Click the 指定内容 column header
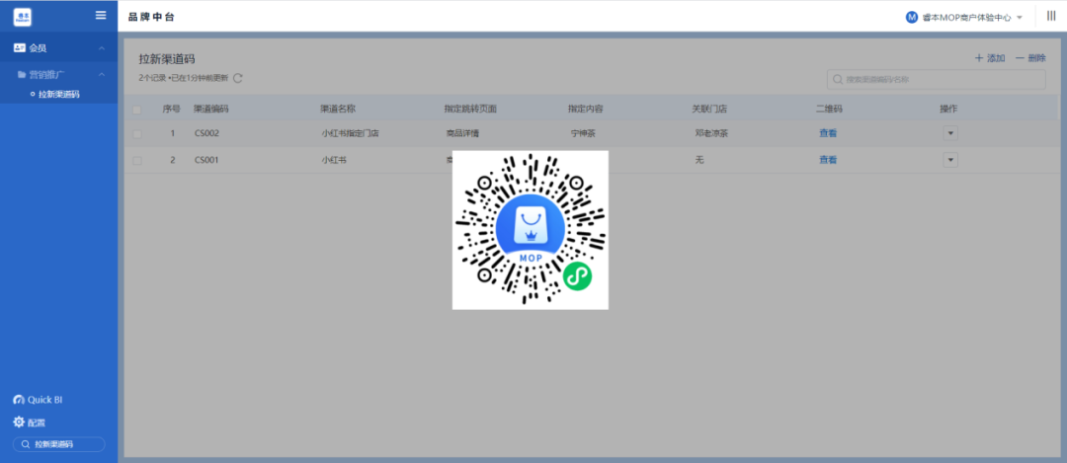Screen dimensions: 1067x463 pyautogui.click(x=586, y=109)
